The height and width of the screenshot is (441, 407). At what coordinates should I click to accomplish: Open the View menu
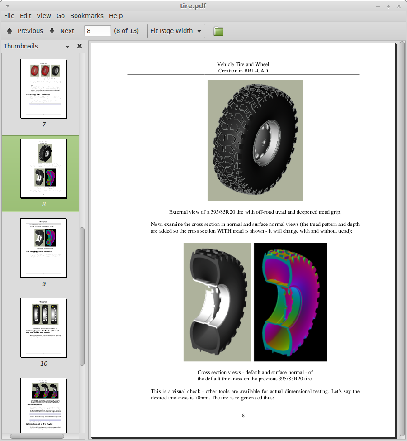coord(43,16)
